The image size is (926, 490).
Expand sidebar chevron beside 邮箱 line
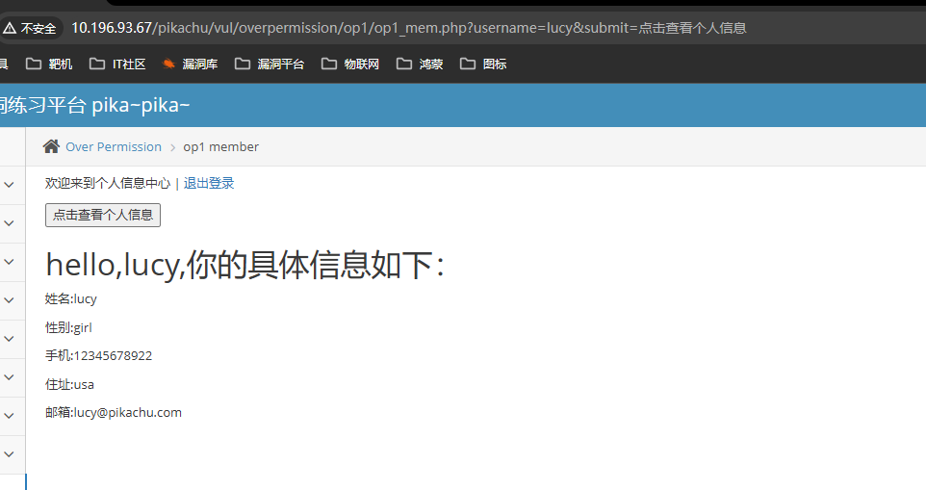tap(9, 415)
